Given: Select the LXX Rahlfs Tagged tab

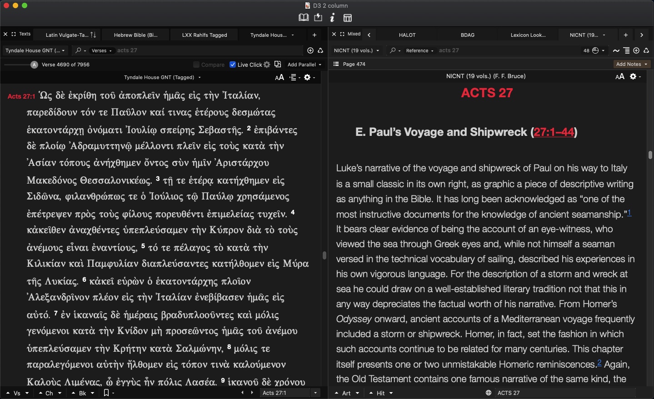Looking at the screenshot, I should point(204,35).
